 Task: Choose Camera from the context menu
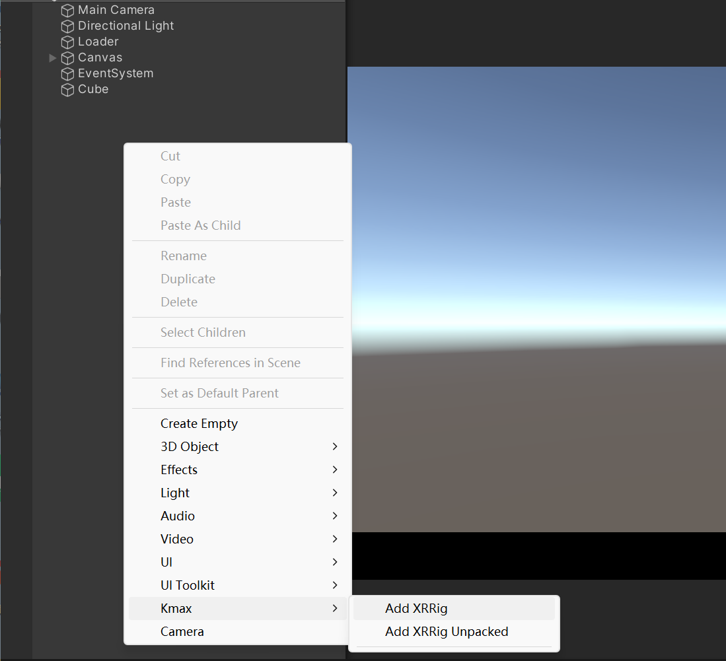[x=182, y=632]
